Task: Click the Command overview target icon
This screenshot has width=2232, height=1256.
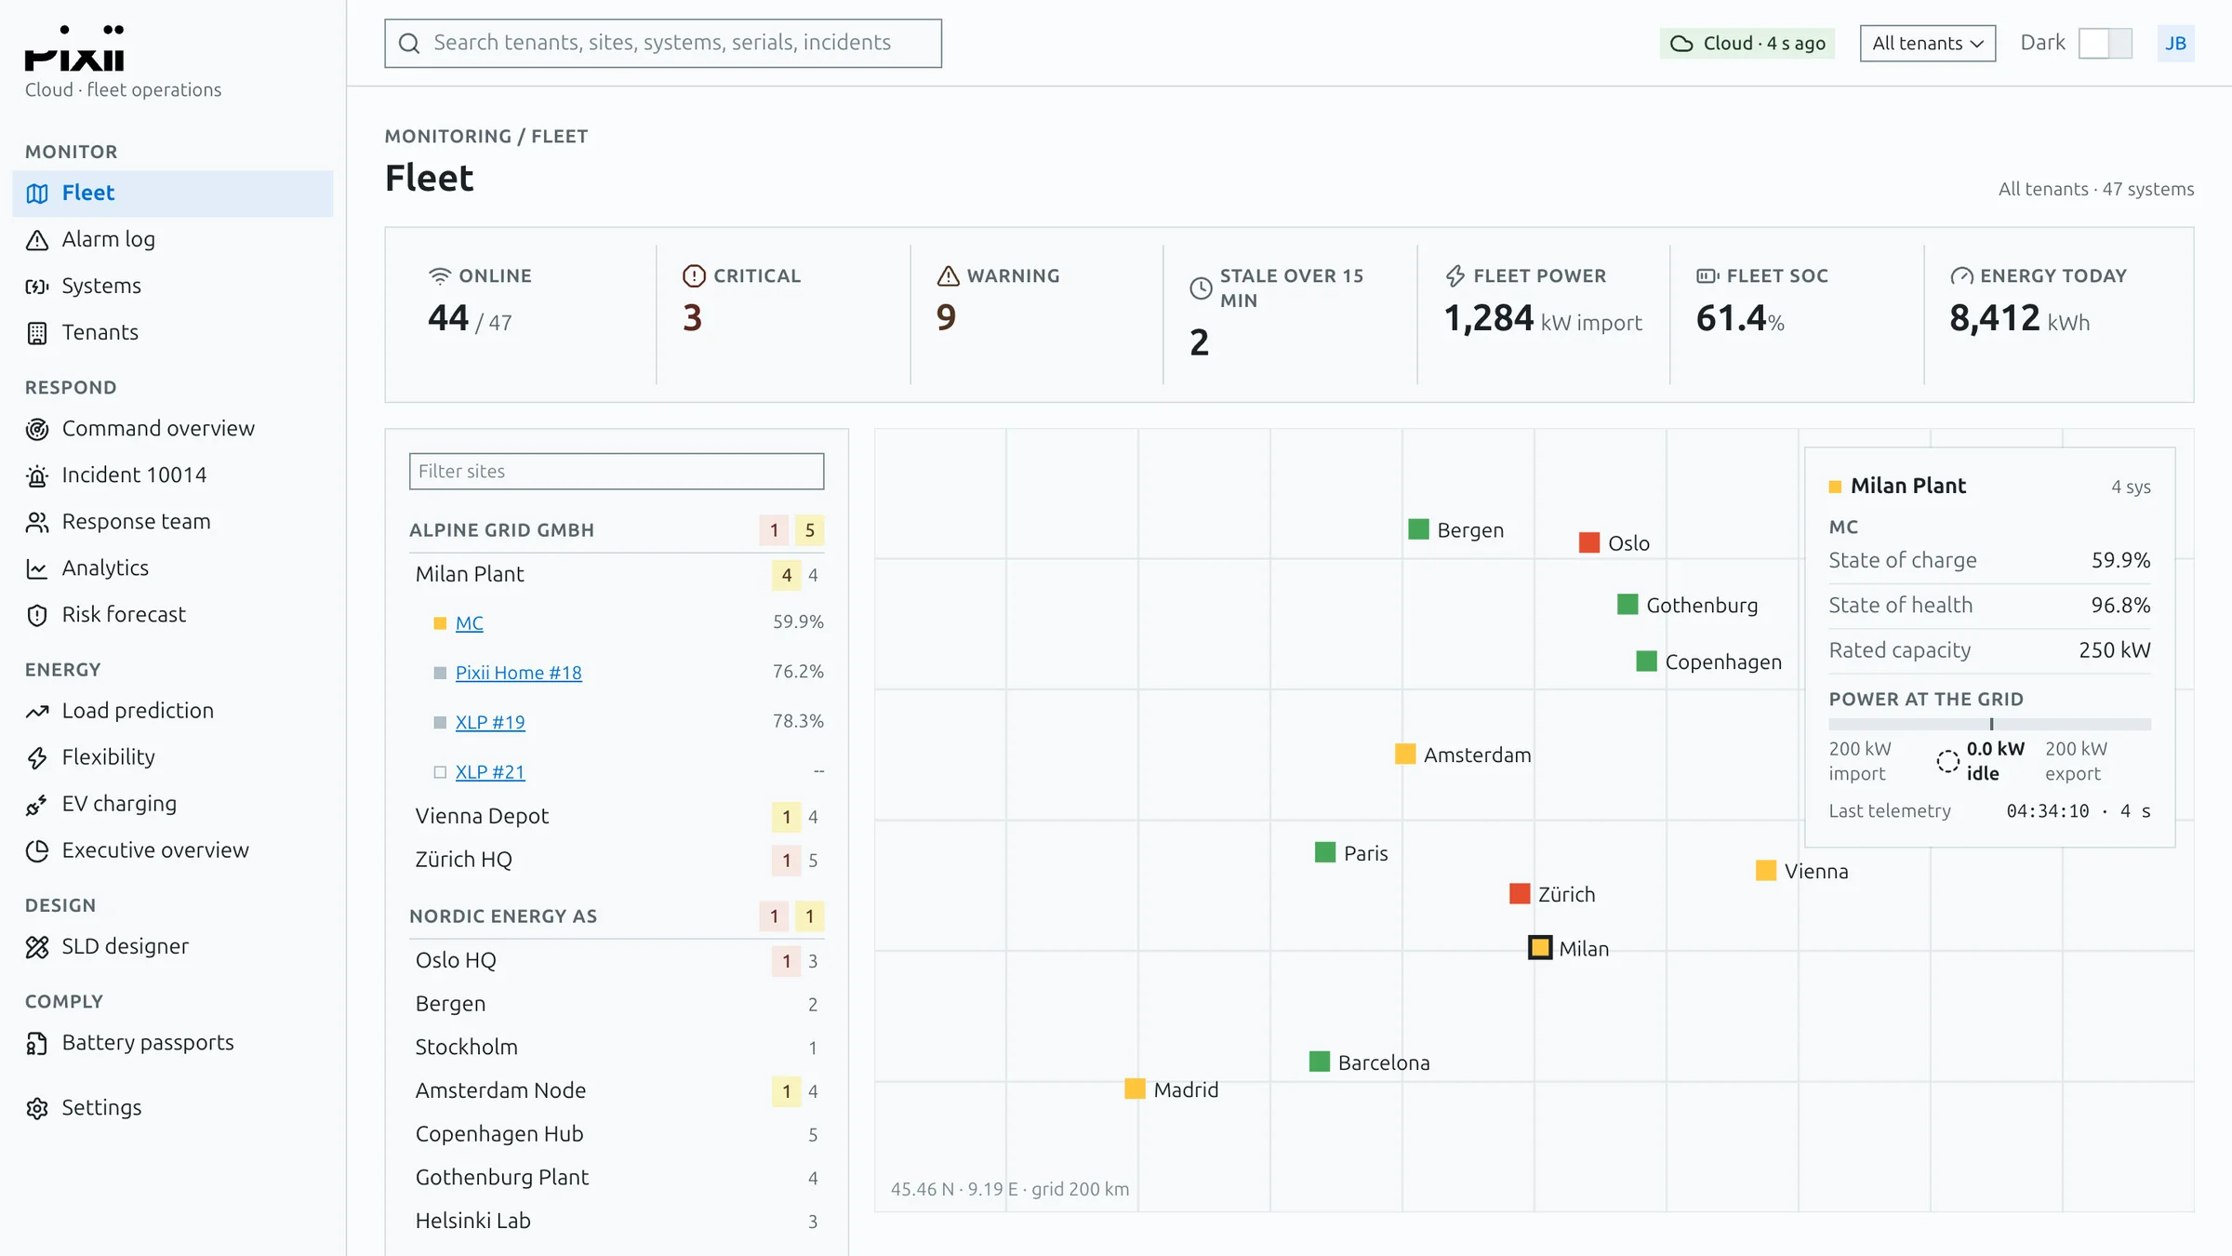Action: [x=37, y=429]
